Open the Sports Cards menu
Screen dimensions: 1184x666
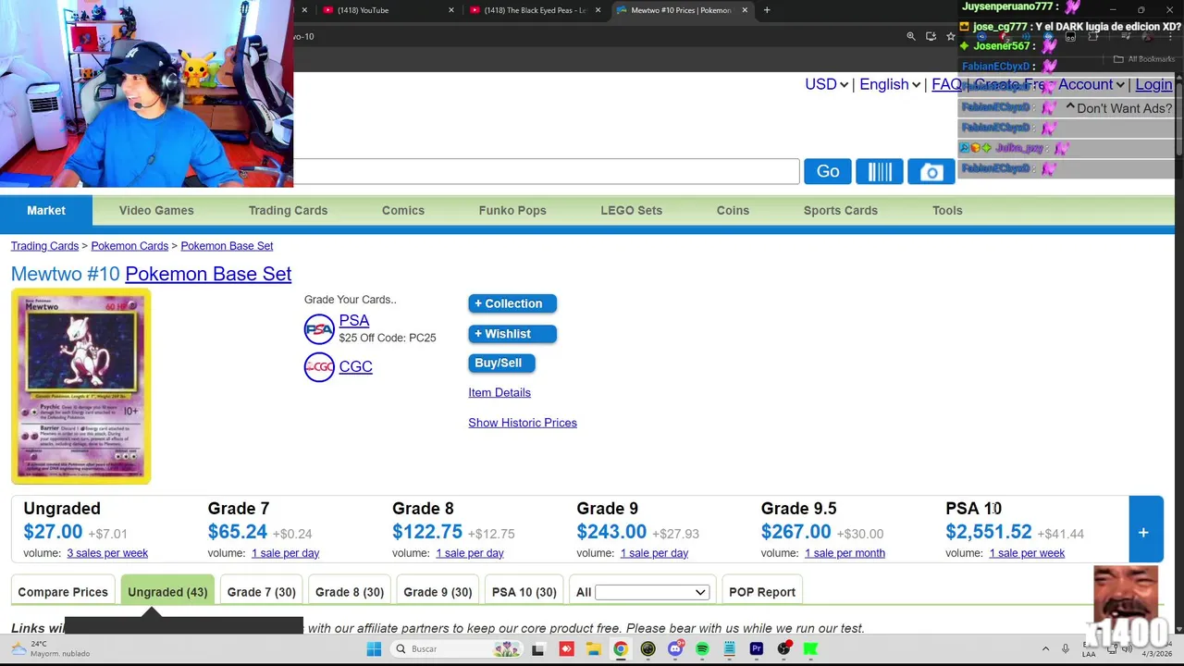point(841,210)
